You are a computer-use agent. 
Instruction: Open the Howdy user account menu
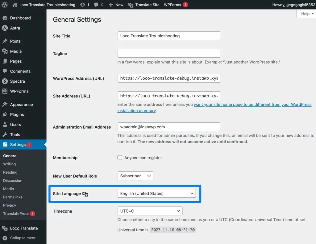pyautogui.click(x=294, y=5)
